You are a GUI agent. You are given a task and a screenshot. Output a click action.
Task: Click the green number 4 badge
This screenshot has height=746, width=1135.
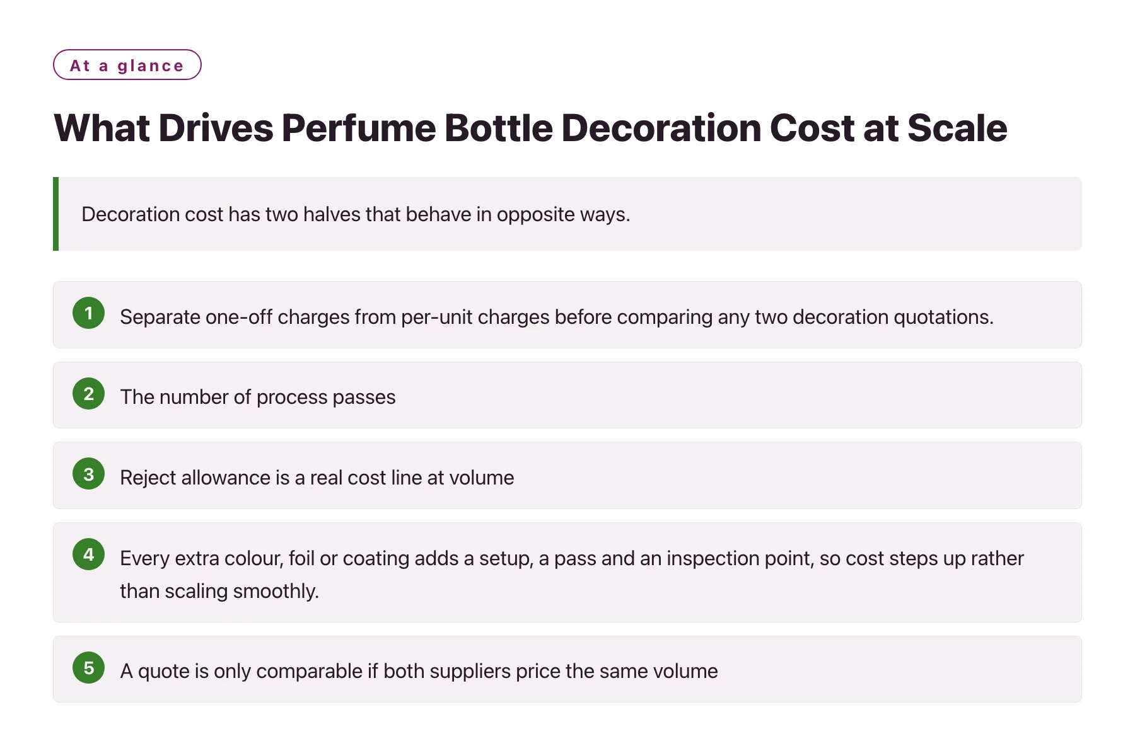tap(88, 554)
